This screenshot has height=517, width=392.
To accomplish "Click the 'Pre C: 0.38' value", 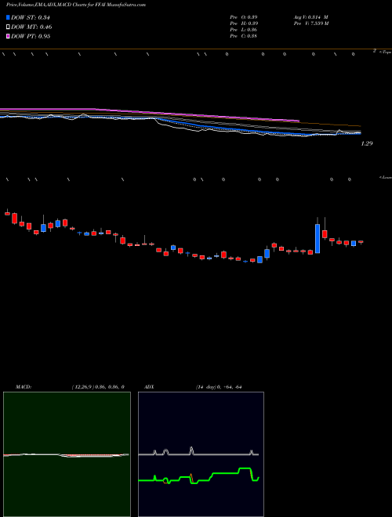I will (244, 36).
